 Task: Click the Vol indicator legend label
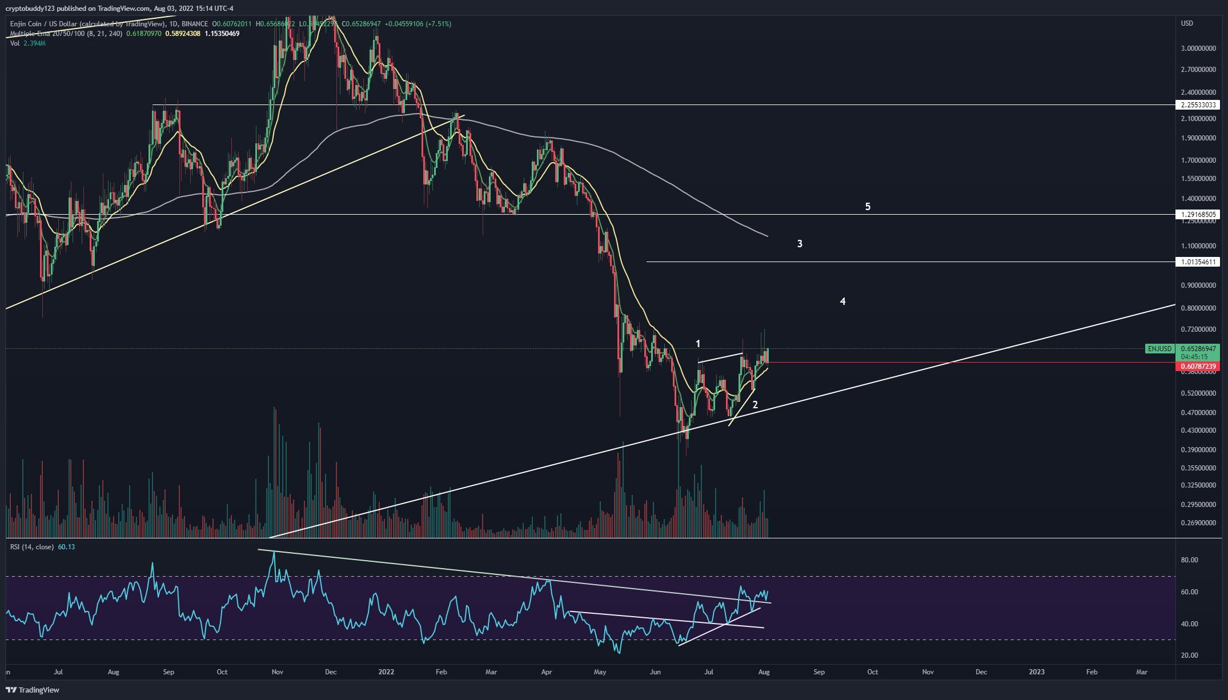point(15,43)
